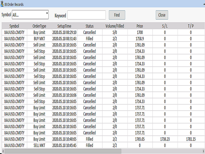This screenshot has height=154, width=205.
Task: Click Buy Limit in the 1765.05 price row
Action: (39, 139)
